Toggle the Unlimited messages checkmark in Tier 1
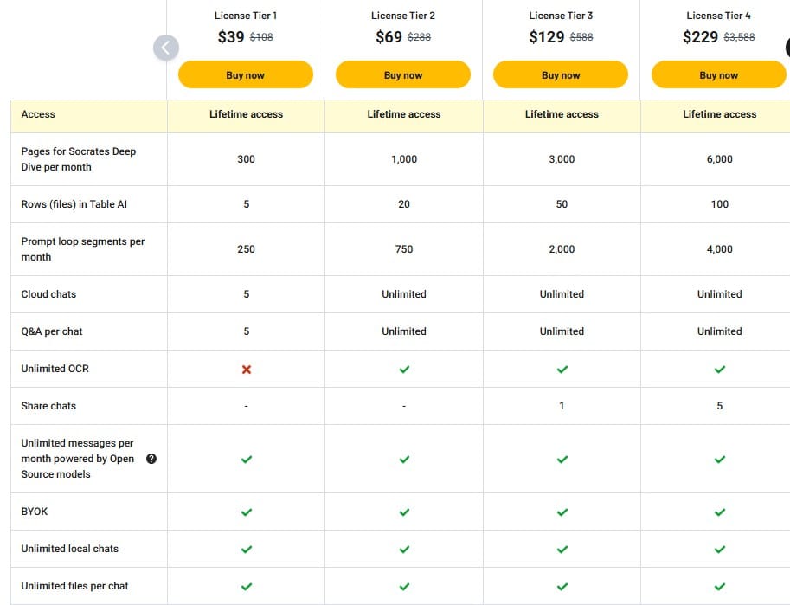This screenshot has height=605, width=790. (x=246, y=459)
